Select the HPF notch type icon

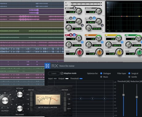(71, 18)
